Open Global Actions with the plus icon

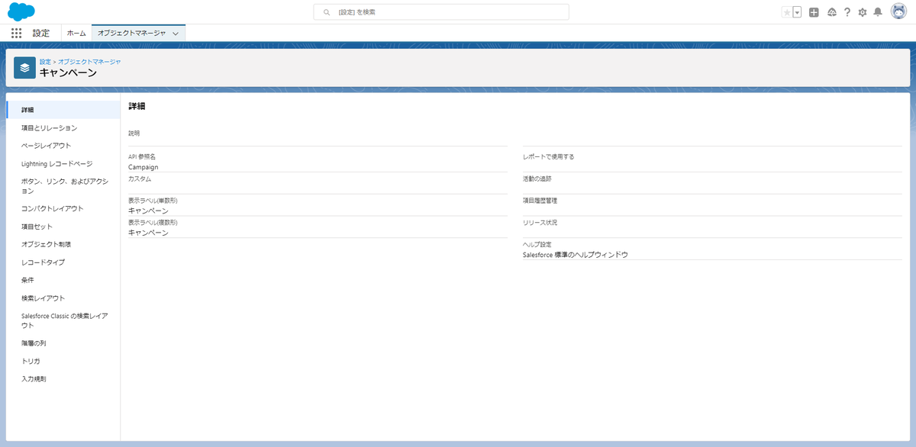pyautogui.click(x=812, y=11)
